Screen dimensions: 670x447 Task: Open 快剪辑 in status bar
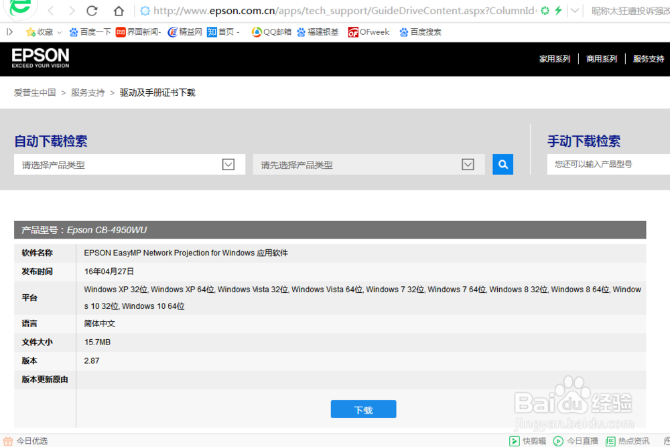point(528,441)
